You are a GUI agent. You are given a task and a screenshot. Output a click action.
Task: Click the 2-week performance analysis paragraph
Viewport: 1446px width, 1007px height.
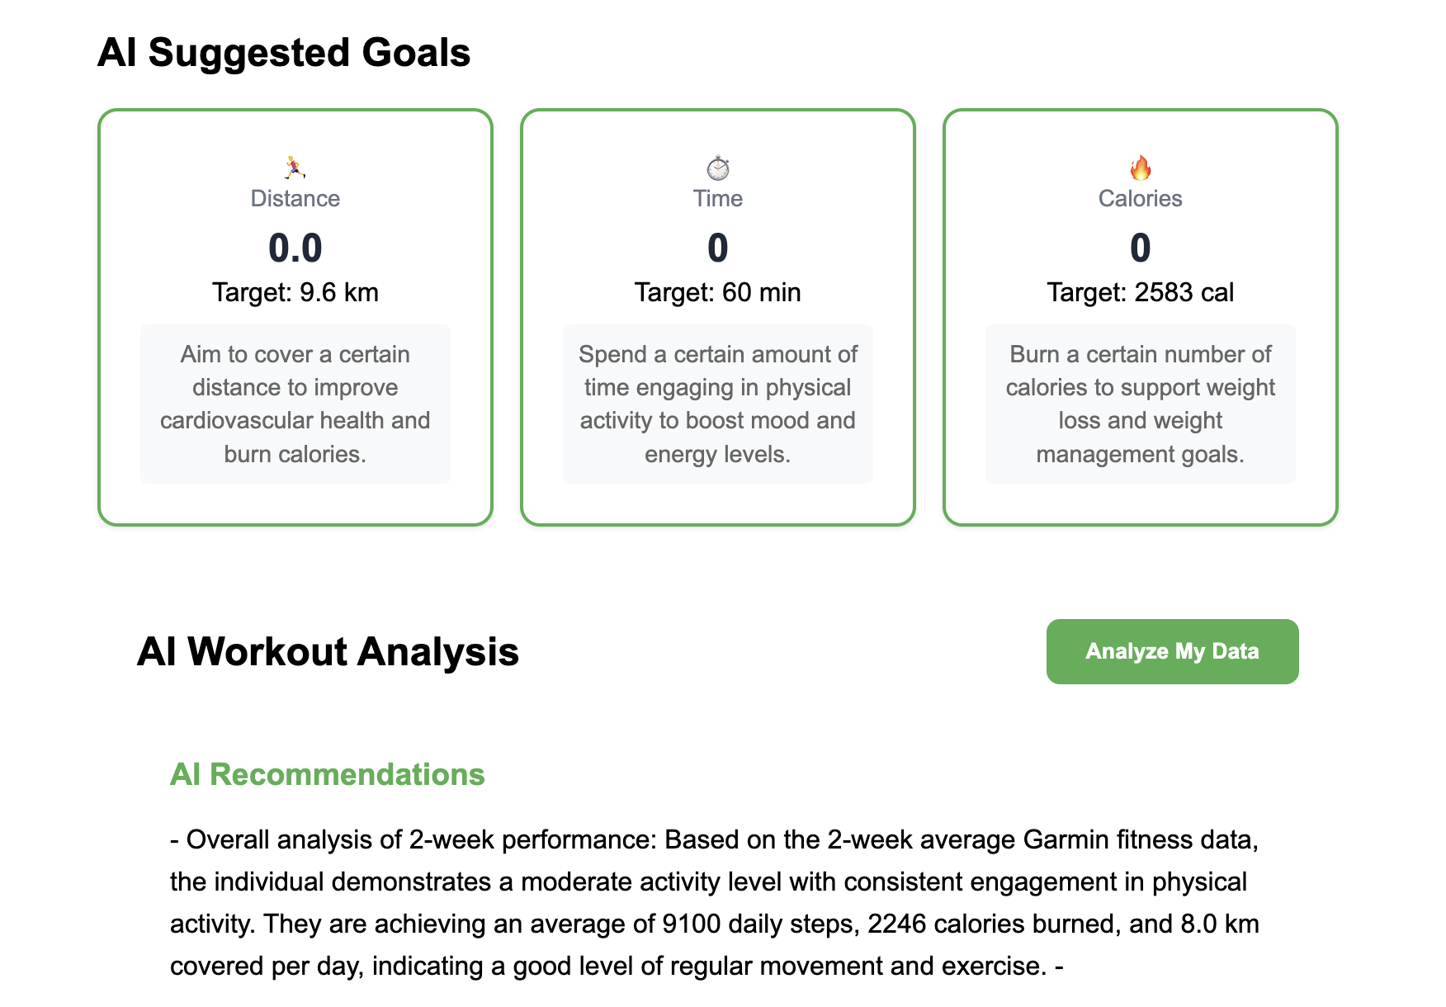pos(714,902)
